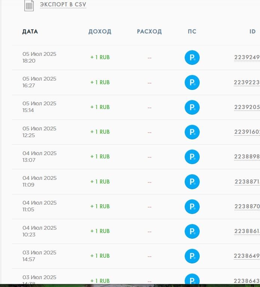This screenshot has width=260, height=287.
Task: Click the payment system icon for 05 Июл 16:27
Action: [x=192, y=82]
